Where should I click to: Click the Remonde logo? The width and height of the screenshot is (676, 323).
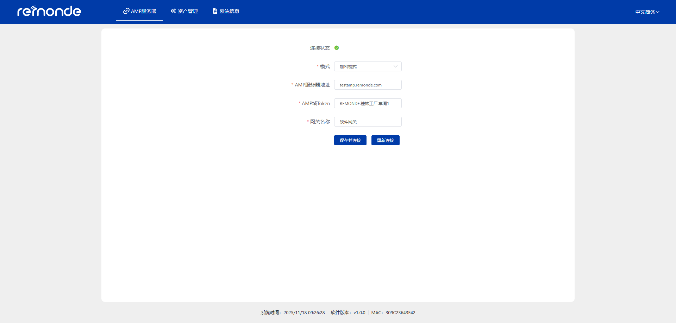pyautogui.click(x=49, y=11)
